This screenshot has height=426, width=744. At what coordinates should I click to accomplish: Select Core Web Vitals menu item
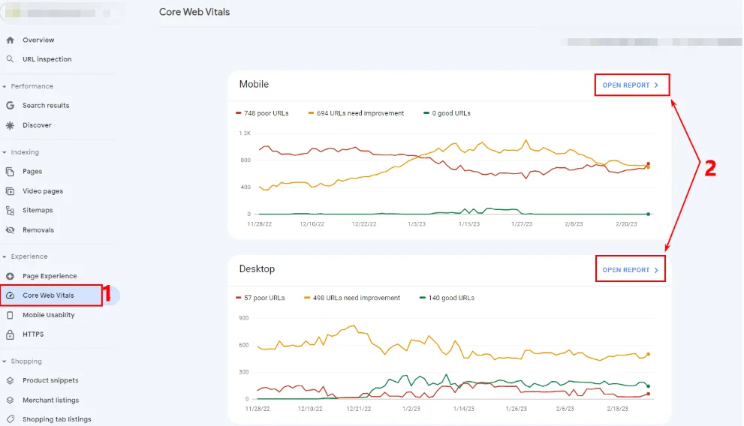tap(48, 295)
